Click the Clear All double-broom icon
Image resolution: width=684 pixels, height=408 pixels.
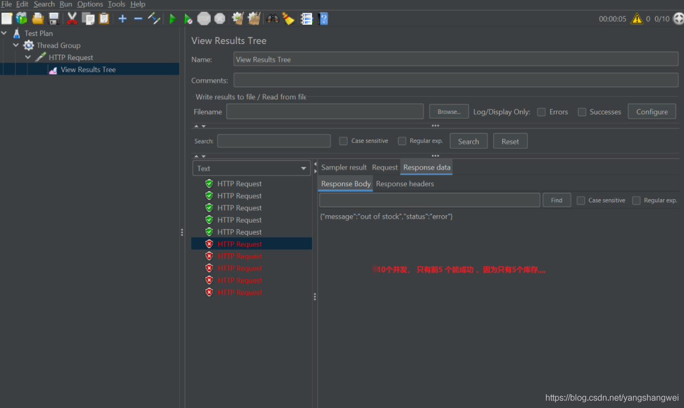[254, 19]
